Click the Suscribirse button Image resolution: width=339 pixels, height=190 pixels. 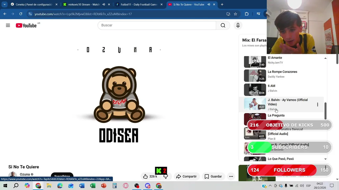tap(62, 176)
